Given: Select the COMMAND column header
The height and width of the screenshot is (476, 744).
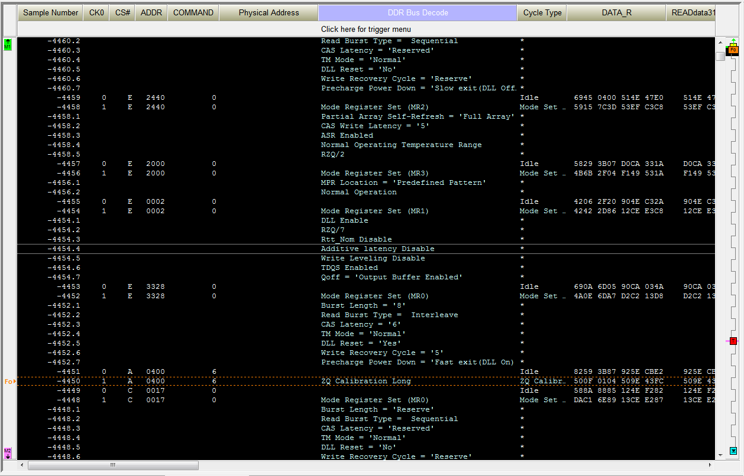Looking at the screenshot, I should [193, 13].
